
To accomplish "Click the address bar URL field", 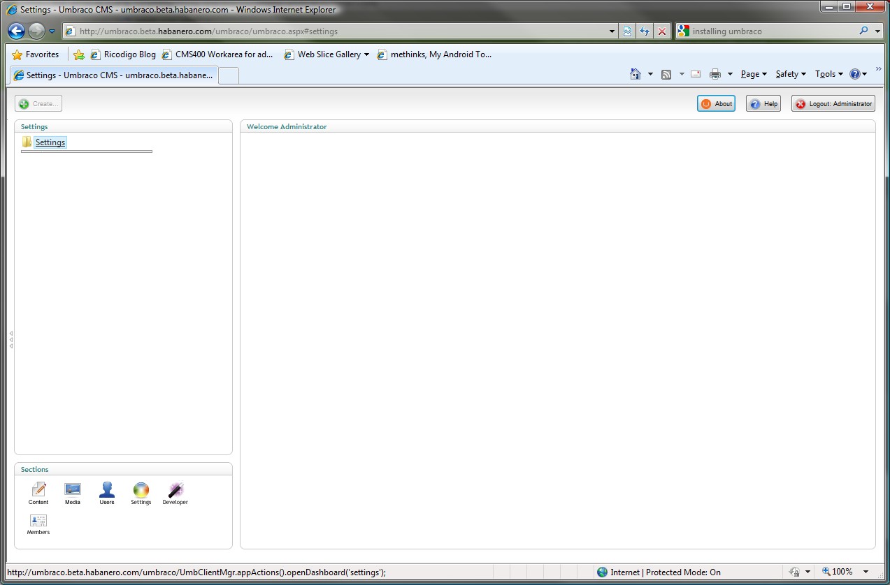I will click(333, 31).
